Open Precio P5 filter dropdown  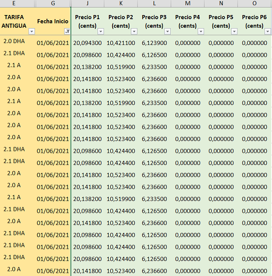pyautogui.click(x=234, y=31)
